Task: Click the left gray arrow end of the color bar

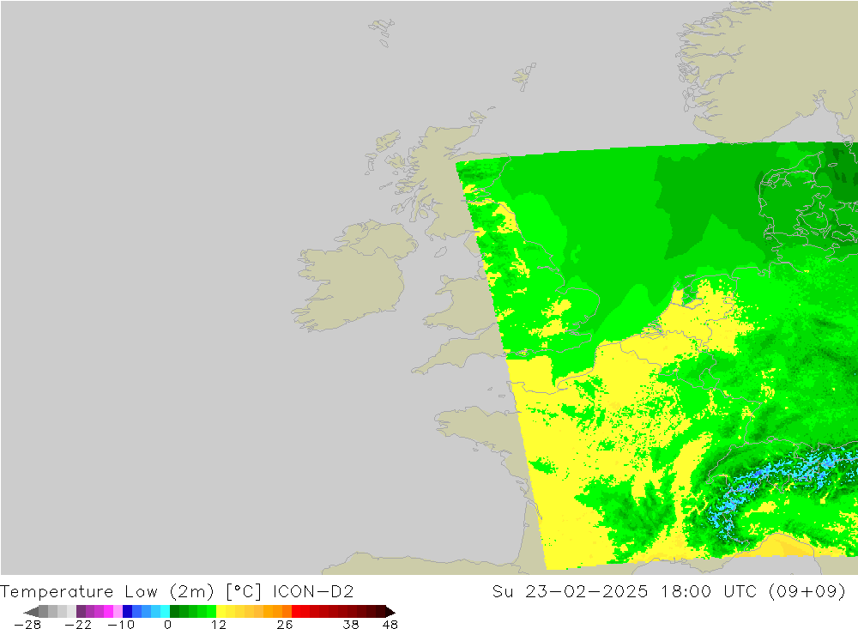Action: click(x=31, y=612)
